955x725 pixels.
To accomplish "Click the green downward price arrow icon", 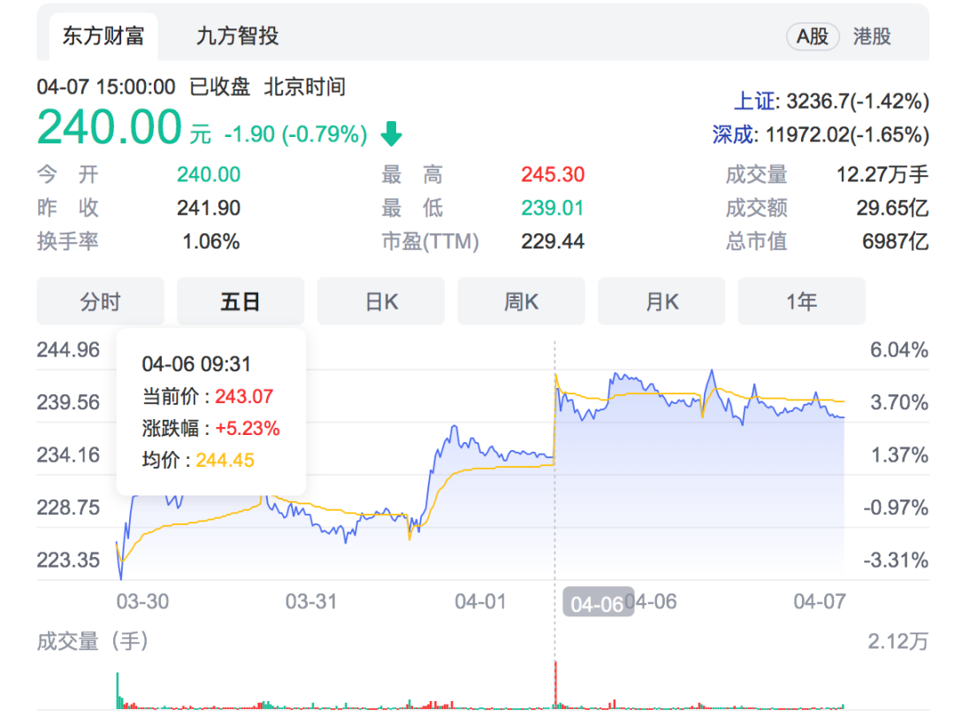I will (x=390, y=133).
